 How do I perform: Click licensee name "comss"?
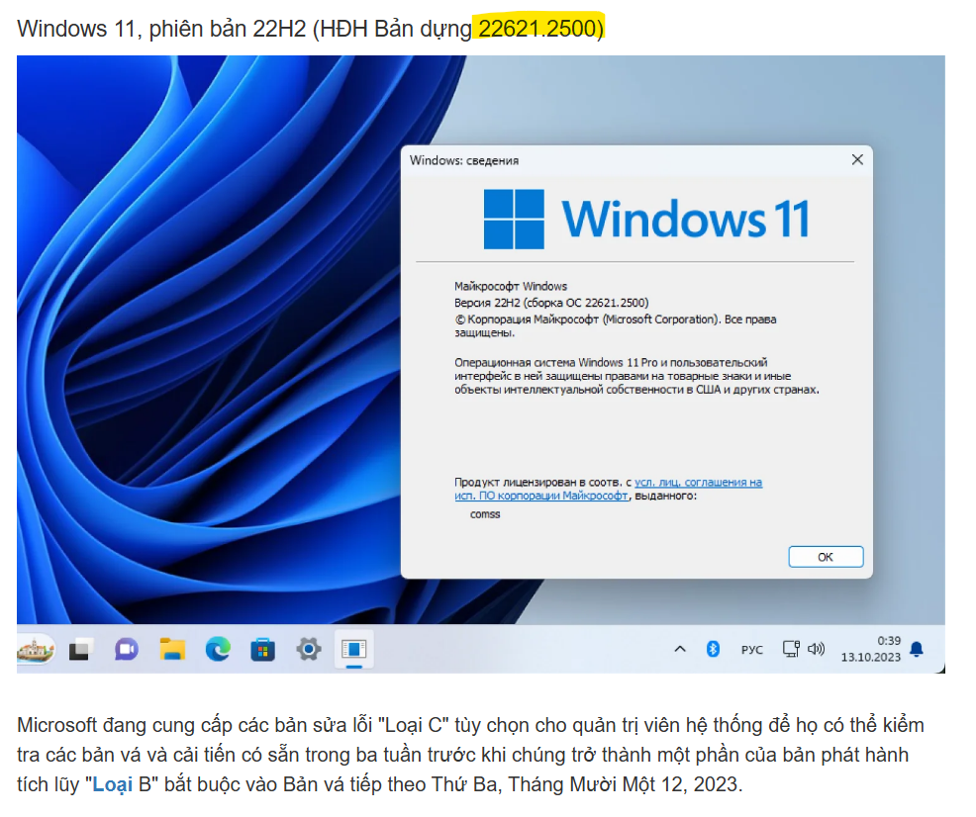click(x=485, y=514)
